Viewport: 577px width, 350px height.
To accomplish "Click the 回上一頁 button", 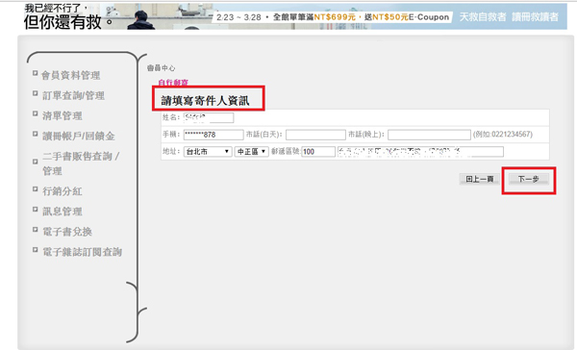I will pos(480,179).
